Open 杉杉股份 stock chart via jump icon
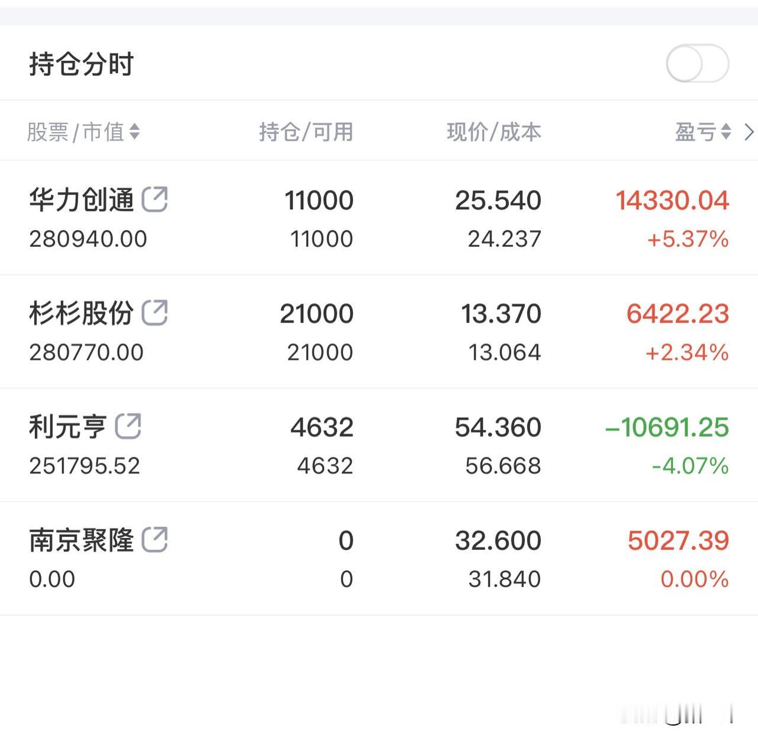Screen dimensions: 758x741 point(156,313)
